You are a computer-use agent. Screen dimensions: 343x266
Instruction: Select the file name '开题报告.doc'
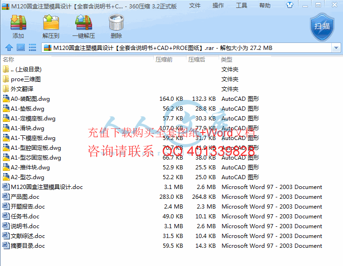coord(28,207)
